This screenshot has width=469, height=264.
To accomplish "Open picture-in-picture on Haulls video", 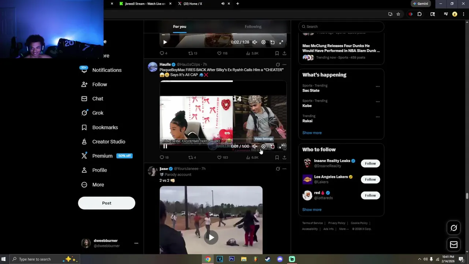I will click(272, 146).
